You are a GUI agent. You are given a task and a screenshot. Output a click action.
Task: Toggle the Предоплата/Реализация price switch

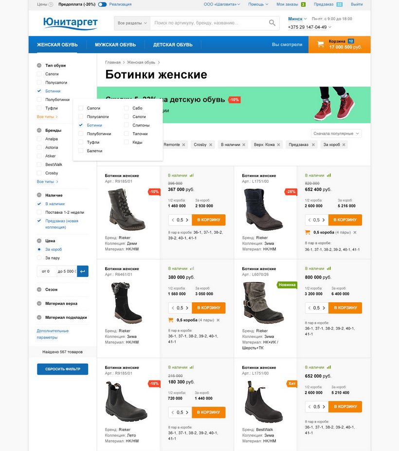point(102,4)
